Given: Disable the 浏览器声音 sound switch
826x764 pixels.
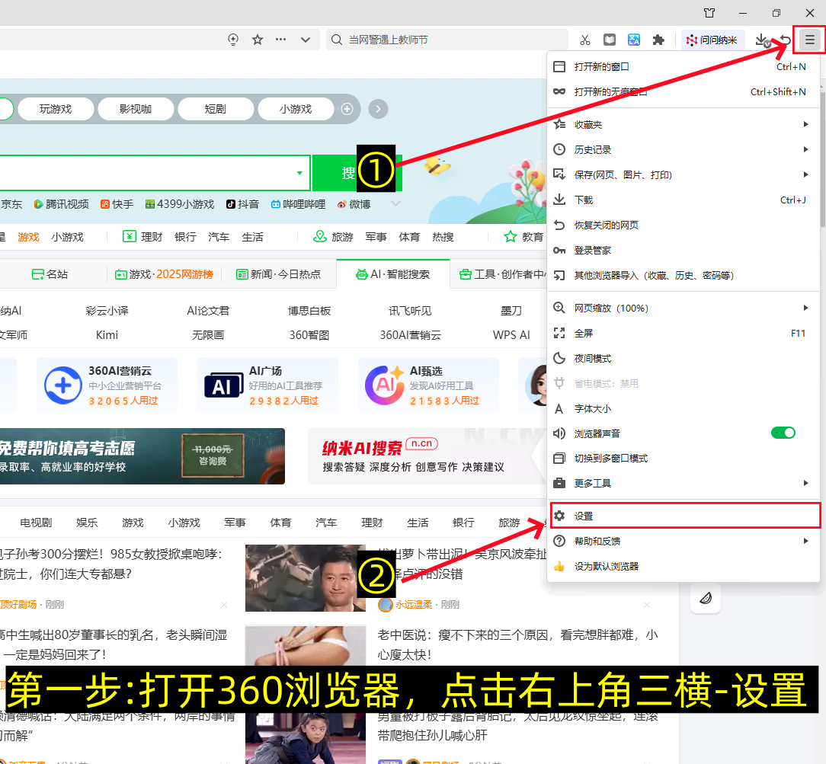Looking at the screenshot, I should click(783, 432).
